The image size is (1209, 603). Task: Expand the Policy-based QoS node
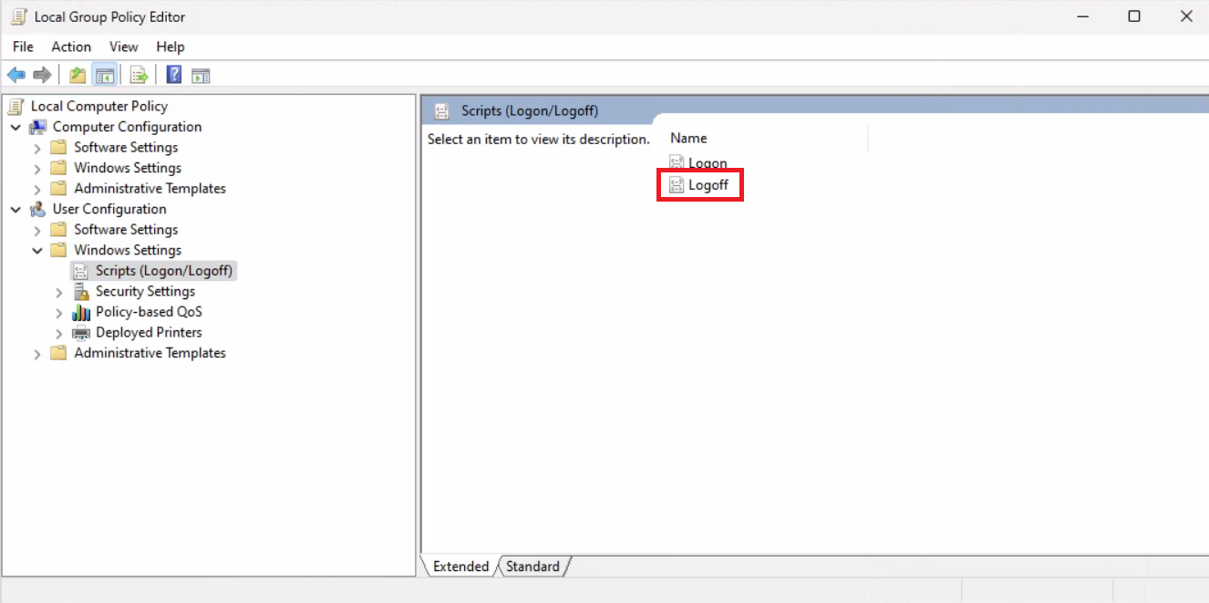pos(59,312)
